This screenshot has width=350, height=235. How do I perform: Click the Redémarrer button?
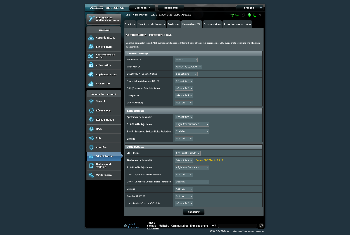click(171, 8)
